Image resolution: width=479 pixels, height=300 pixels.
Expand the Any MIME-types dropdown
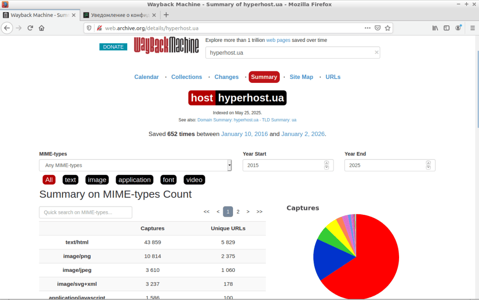[135, 165]
